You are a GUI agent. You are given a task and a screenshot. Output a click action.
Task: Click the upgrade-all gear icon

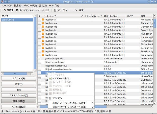point(17,10)
